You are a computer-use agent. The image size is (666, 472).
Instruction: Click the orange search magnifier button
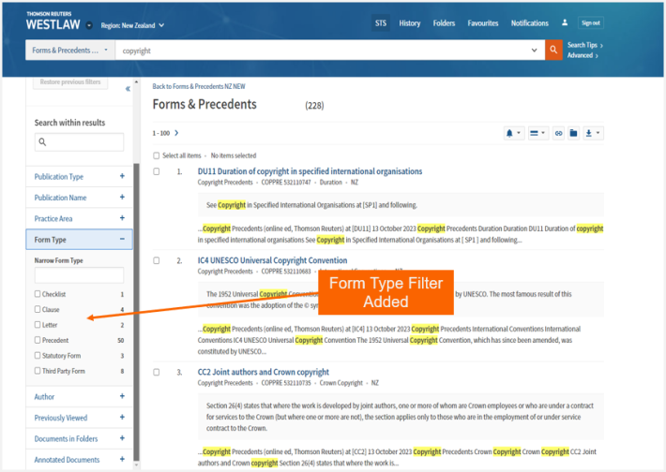553,50
